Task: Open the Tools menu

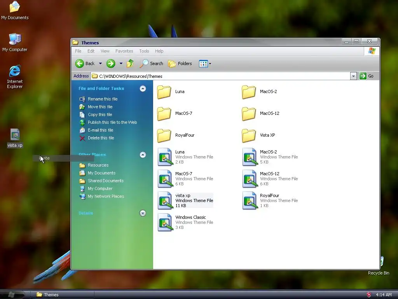Action: [x=144, y=51]
